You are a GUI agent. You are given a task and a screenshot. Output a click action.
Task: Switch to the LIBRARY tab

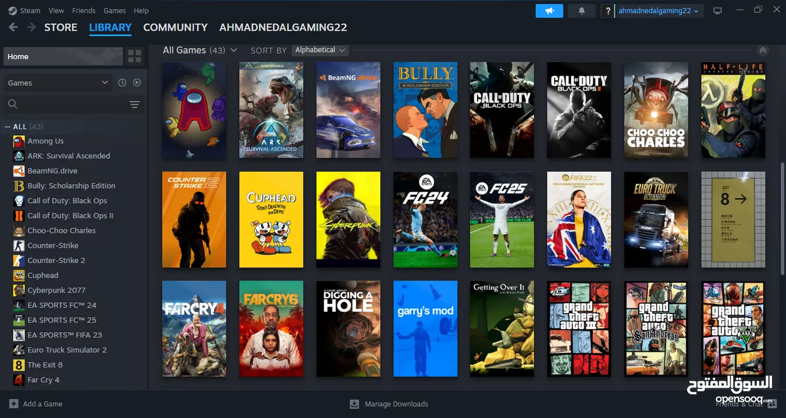coord(111,27)
